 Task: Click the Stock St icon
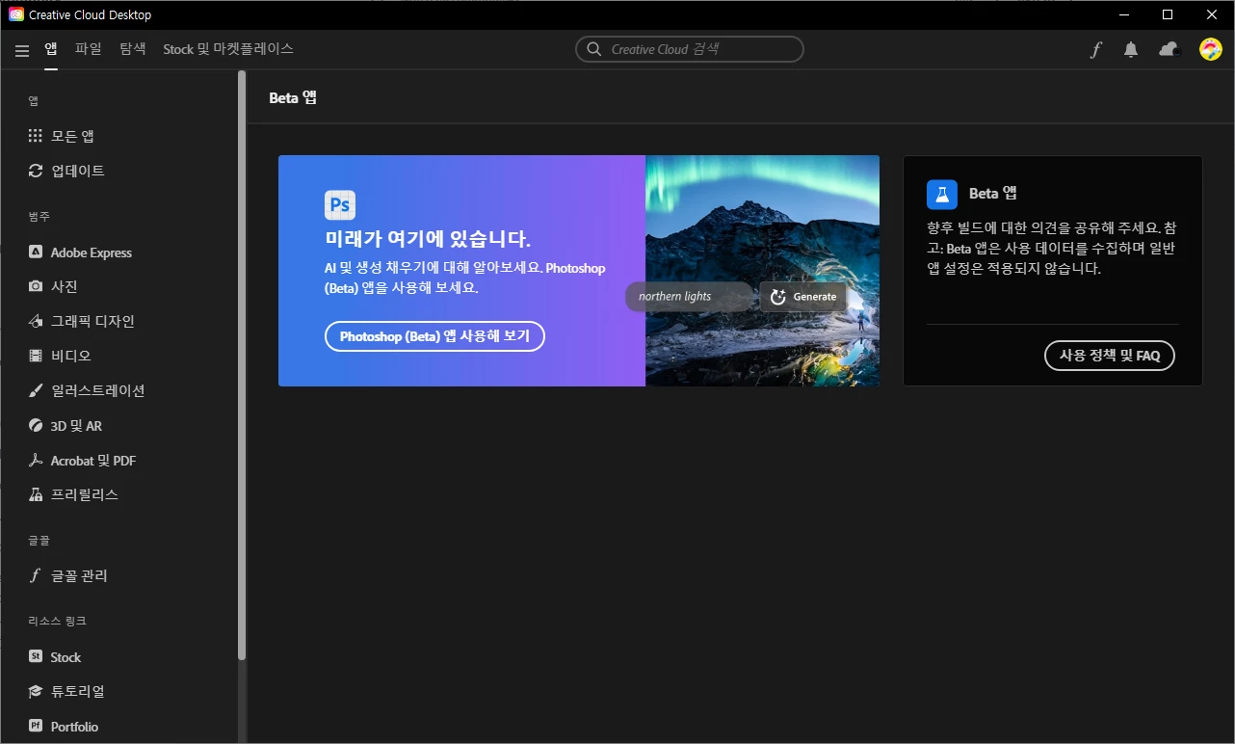36,656
